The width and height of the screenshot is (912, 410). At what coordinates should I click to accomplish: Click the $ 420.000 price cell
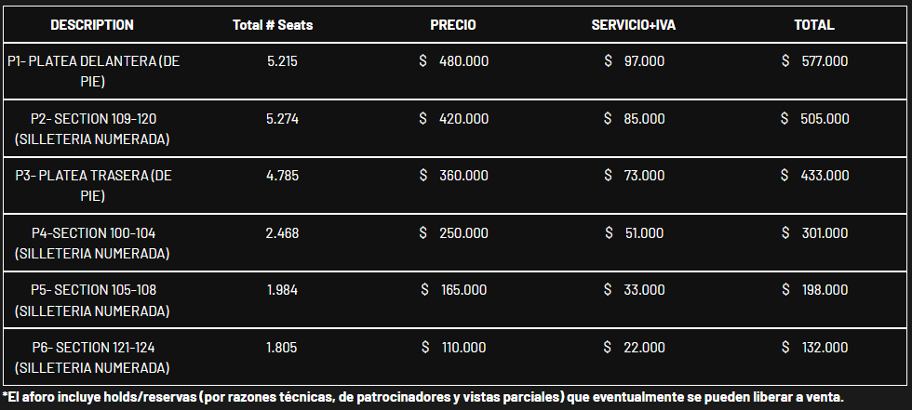click(454, 118)
